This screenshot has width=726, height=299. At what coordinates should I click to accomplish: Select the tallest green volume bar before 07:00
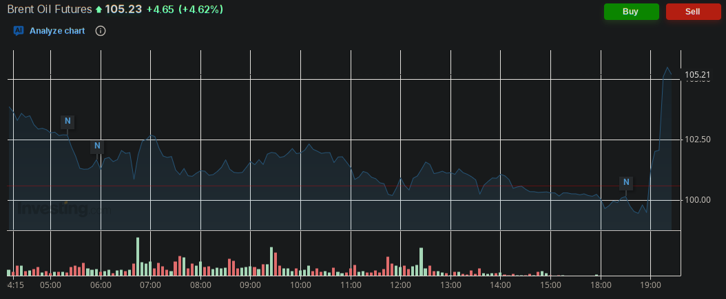pyautogui.click(x=138, y=256)
